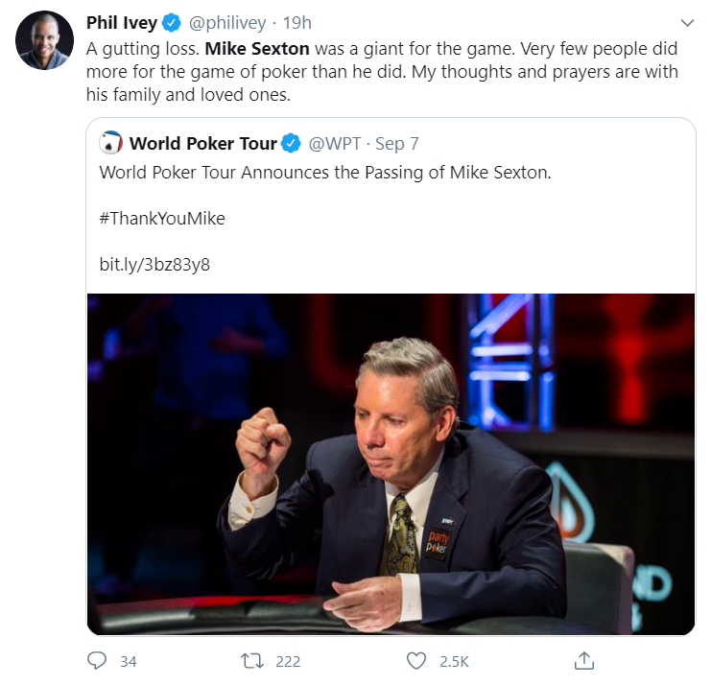
Task: Click the World Poker Tour account name
Action: (202, 144)
